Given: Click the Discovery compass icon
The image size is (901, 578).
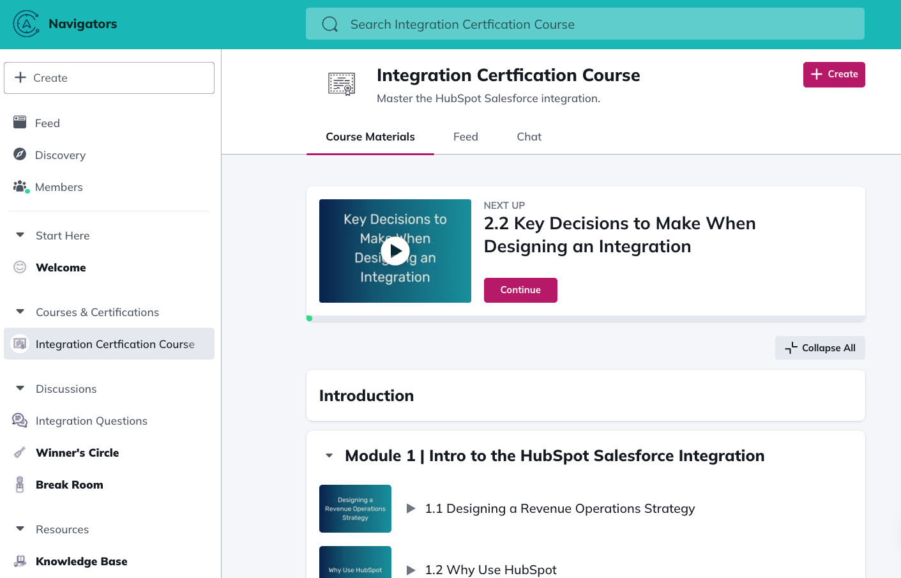Looking at the screenshot, I should (x=20, y=154).
